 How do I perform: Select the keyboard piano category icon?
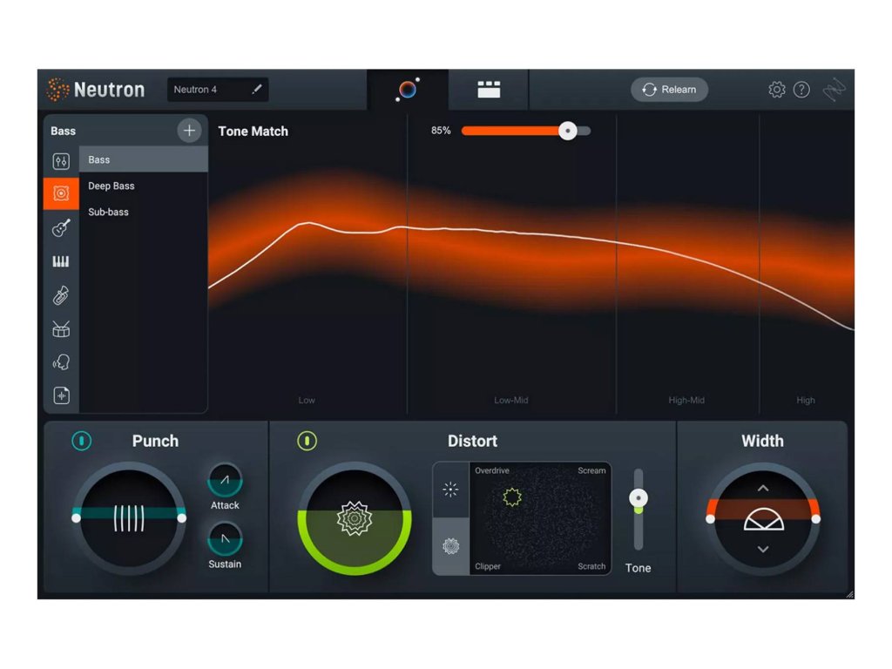coord(61,261)
